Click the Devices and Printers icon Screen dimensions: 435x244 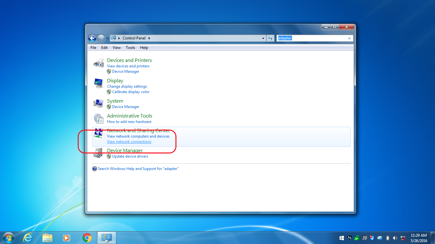[98, 63]
